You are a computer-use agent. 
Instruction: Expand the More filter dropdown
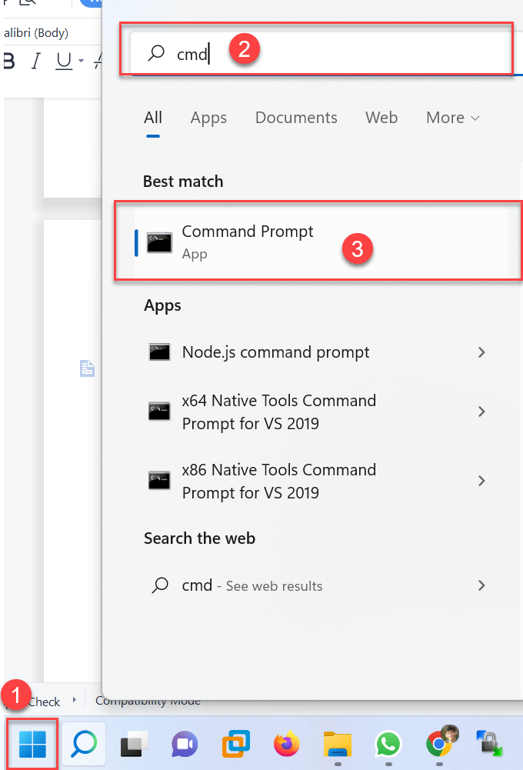(x=452, y=118)
